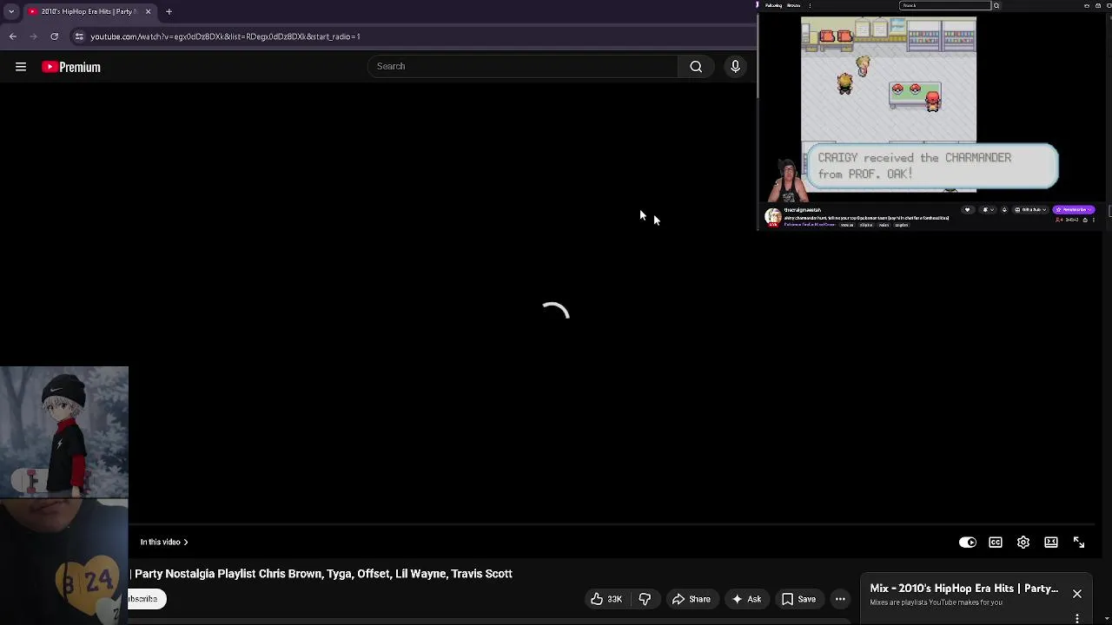
Task: Click the Twitch search magnifier icon
Action: tap(996, 5)
